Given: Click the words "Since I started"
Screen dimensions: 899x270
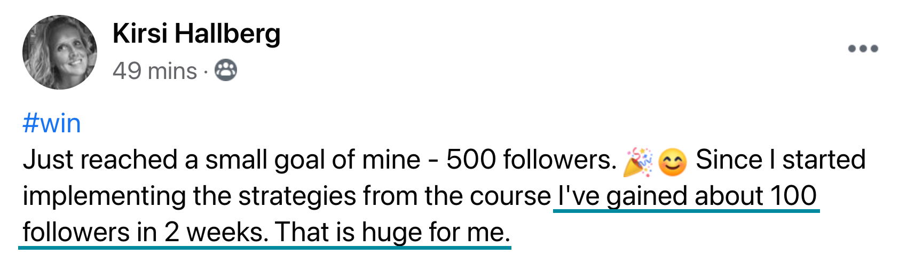Looking at the screenshot, I should (780, 160).
